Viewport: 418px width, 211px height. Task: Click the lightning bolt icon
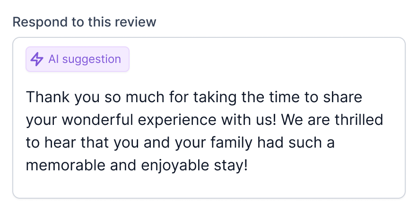pyautogui.click(x=37, y=59)
